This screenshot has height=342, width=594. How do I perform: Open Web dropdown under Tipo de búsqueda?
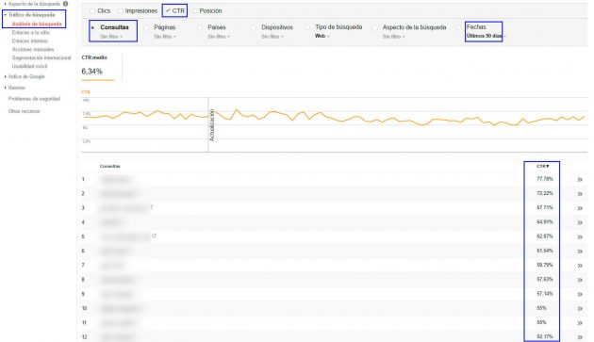[x=322, y=36]
